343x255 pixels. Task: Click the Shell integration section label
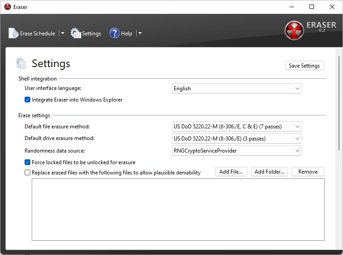[x=38, y=79]
